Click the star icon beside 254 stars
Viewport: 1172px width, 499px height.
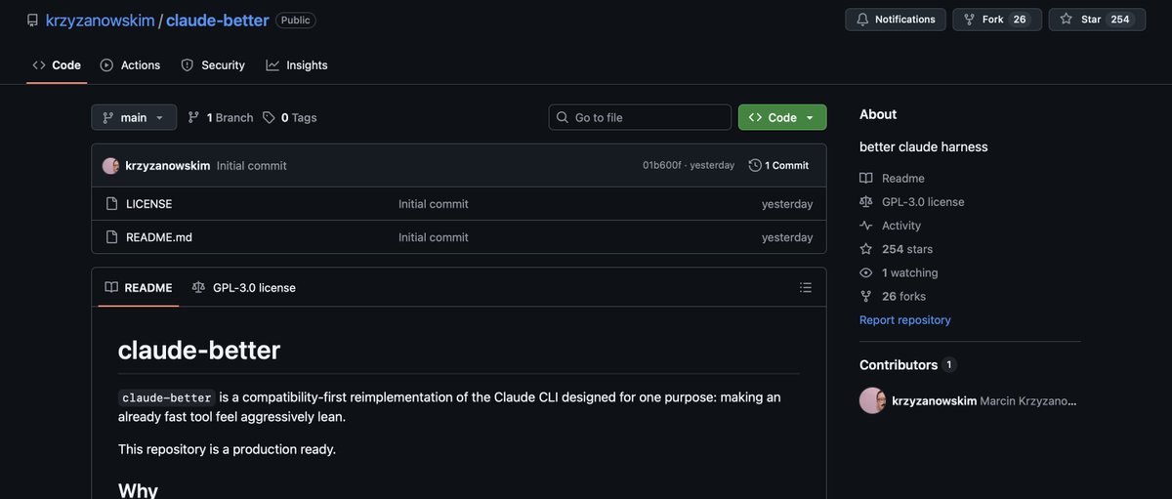(866, 249)
